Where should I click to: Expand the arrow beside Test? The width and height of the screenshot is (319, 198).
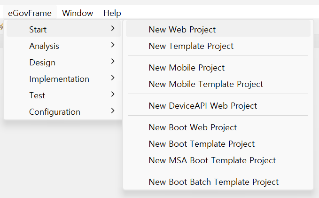tap(113, 95)
